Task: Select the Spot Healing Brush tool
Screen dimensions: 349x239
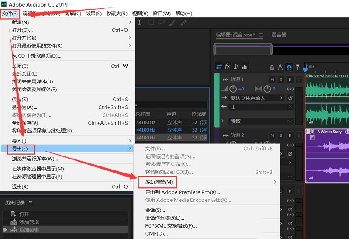Action: 183,22
